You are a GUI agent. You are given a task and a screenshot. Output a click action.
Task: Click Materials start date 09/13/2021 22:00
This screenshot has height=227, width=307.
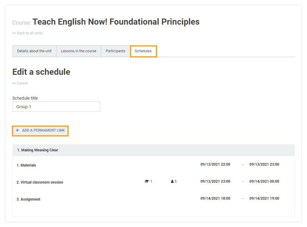[x=215, y=164]
